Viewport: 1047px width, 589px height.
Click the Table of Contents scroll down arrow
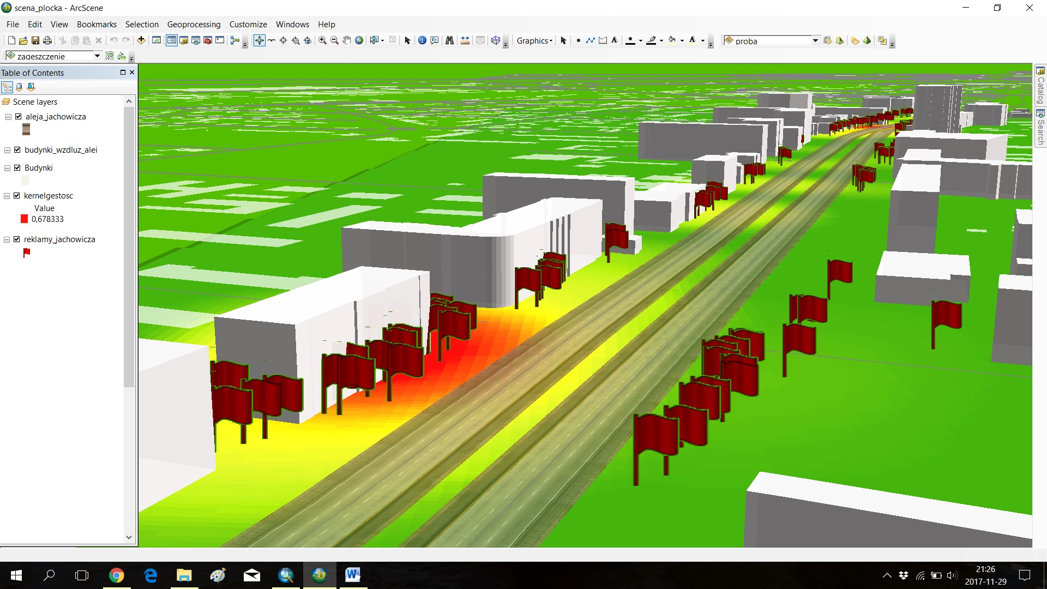point(129,537)
